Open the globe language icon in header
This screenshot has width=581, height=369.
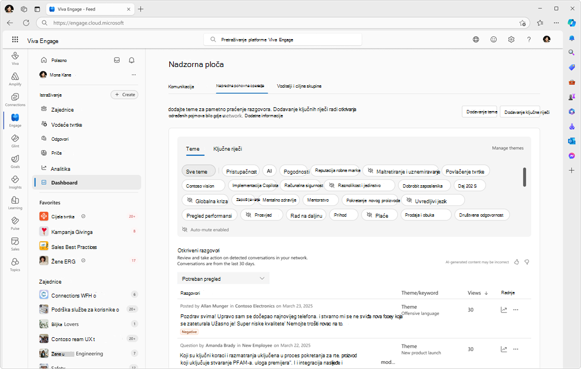(x=476, y=40)
